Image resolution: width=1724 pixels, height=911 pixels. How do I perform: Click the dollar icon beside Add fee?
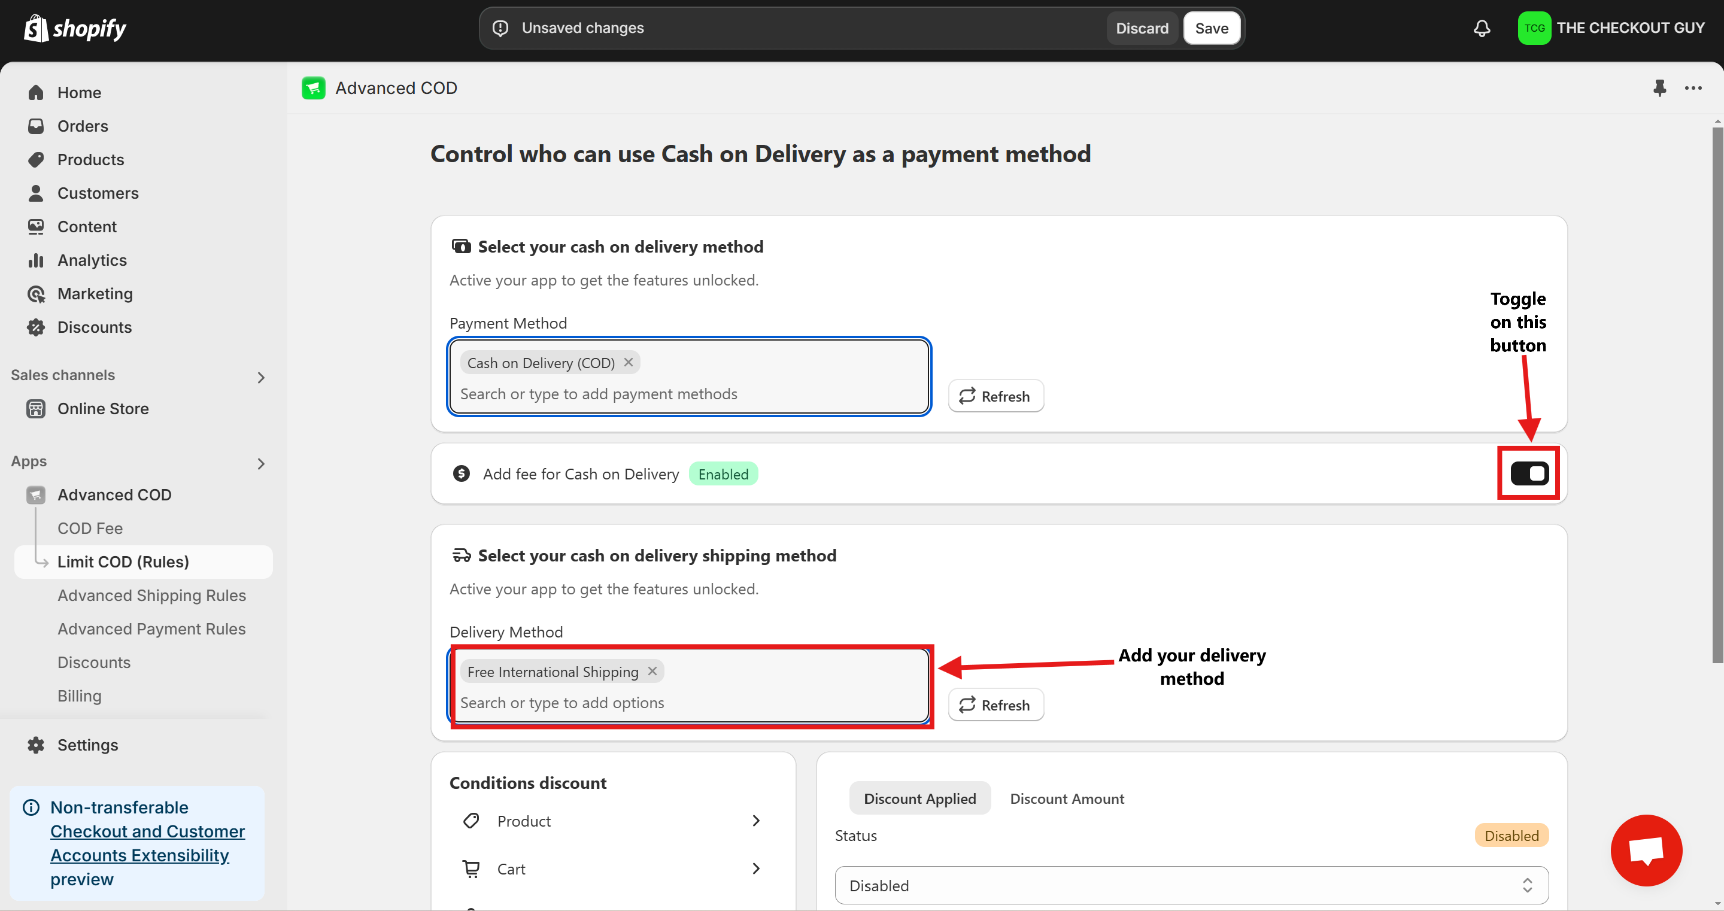tap(461, 473)
